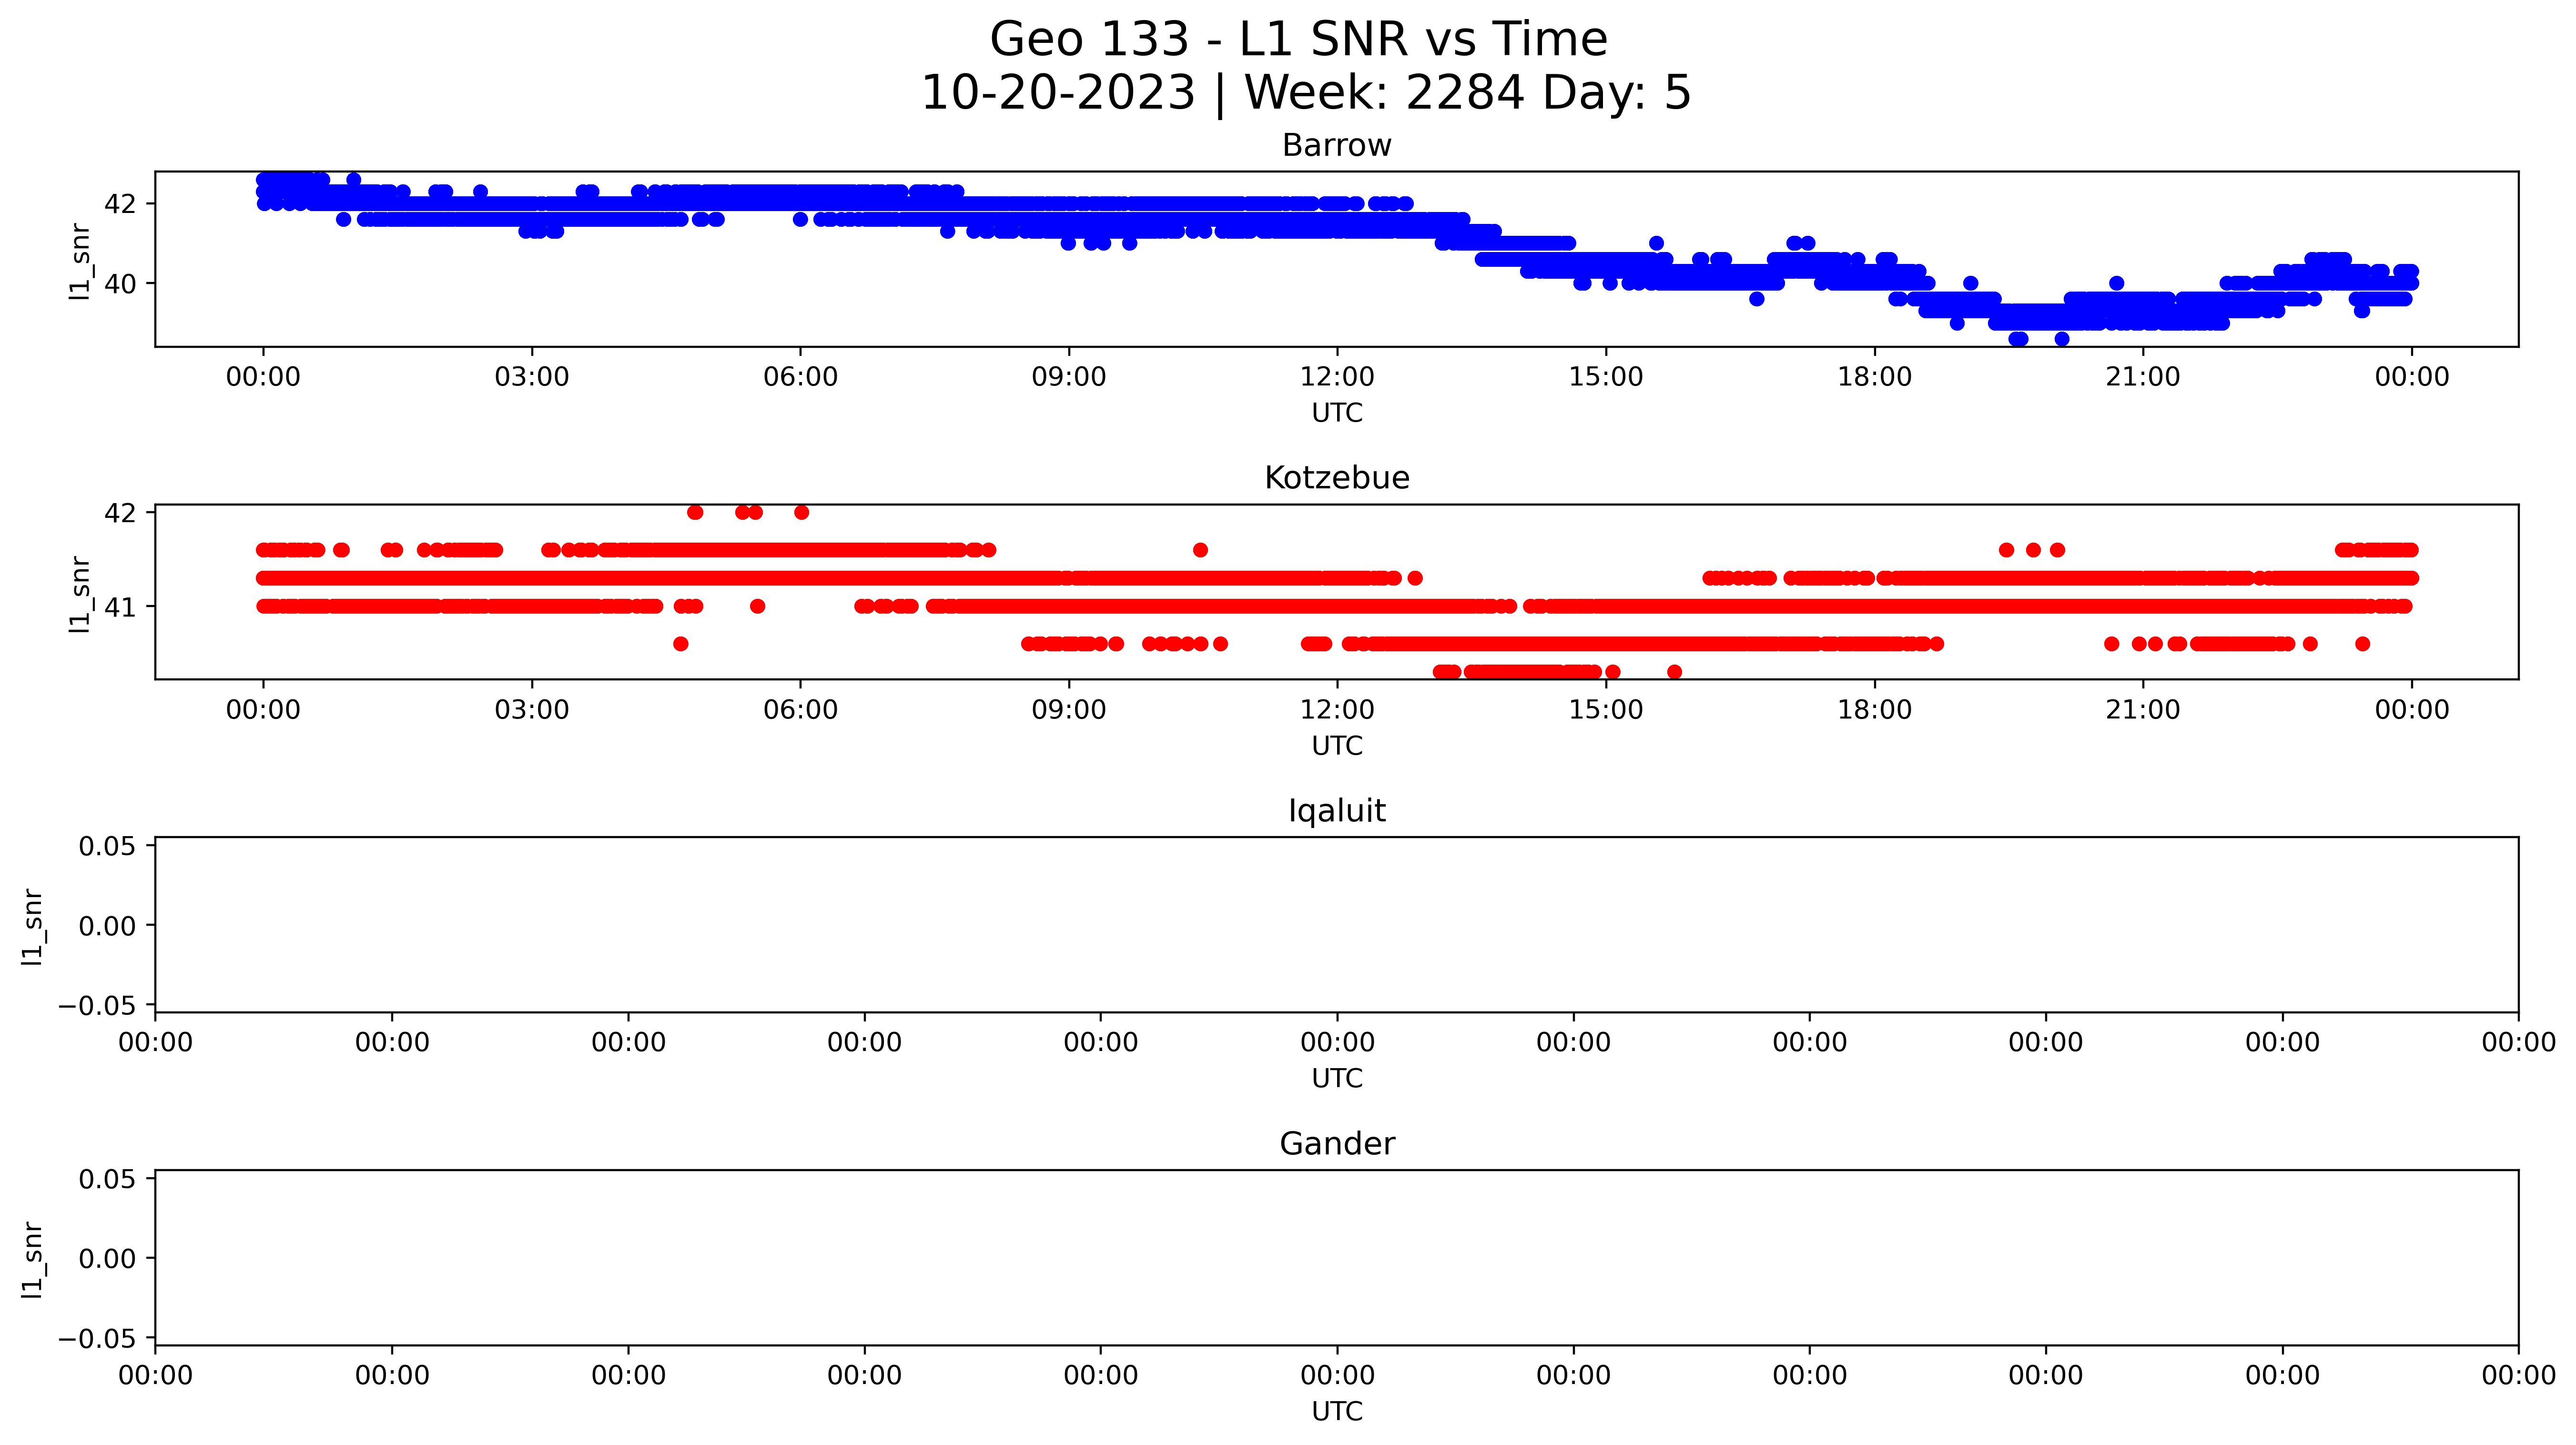The height and width of the screenshot is (1445, 2576).
Task: Click the '42' y-tick on Kotzebue plot
Action: [120, 513]
